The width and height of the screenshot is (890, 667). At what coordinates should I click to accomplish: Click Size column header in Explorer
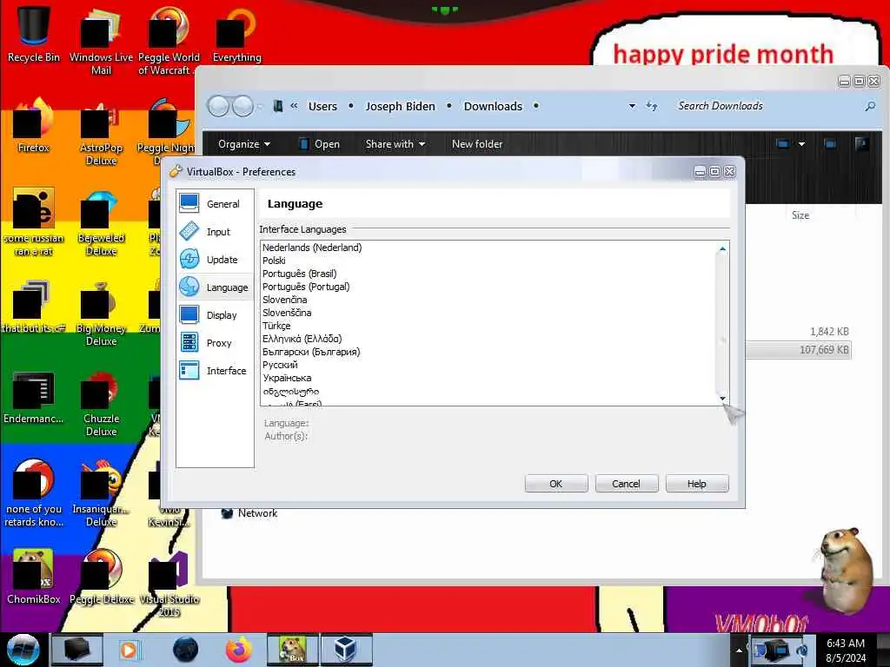(800, 215)
